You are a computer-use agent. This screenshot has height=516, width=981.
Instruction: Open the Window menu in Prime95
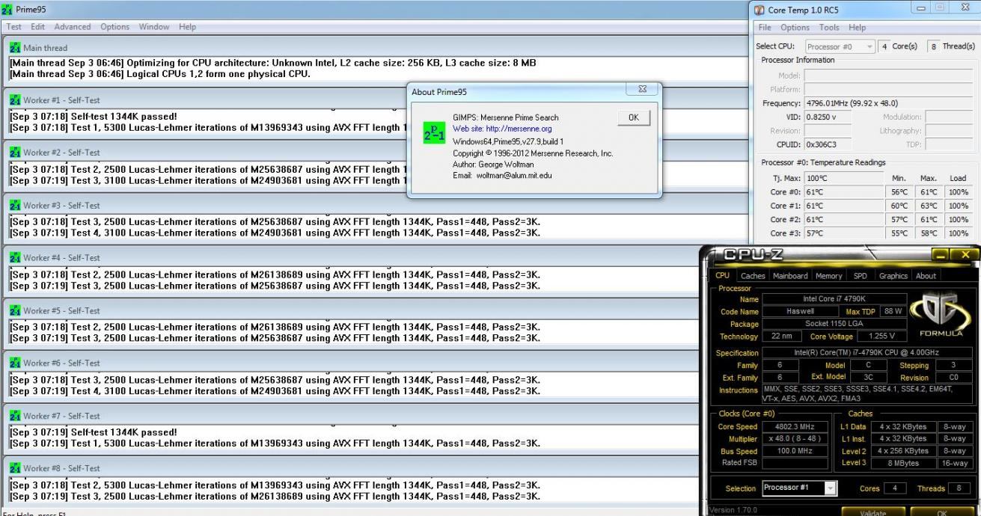click(154, 27)
